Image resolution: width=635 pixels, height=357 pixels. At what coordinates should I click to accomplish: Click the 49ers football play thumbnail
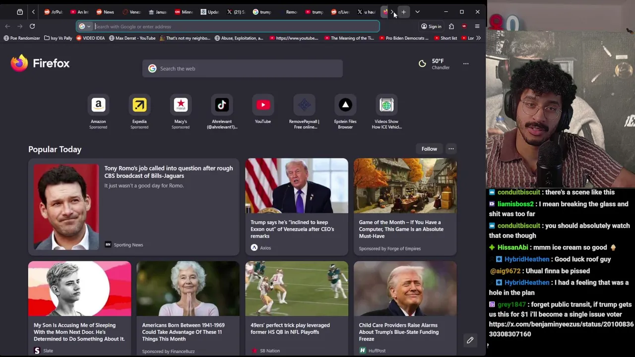[297, 289]
